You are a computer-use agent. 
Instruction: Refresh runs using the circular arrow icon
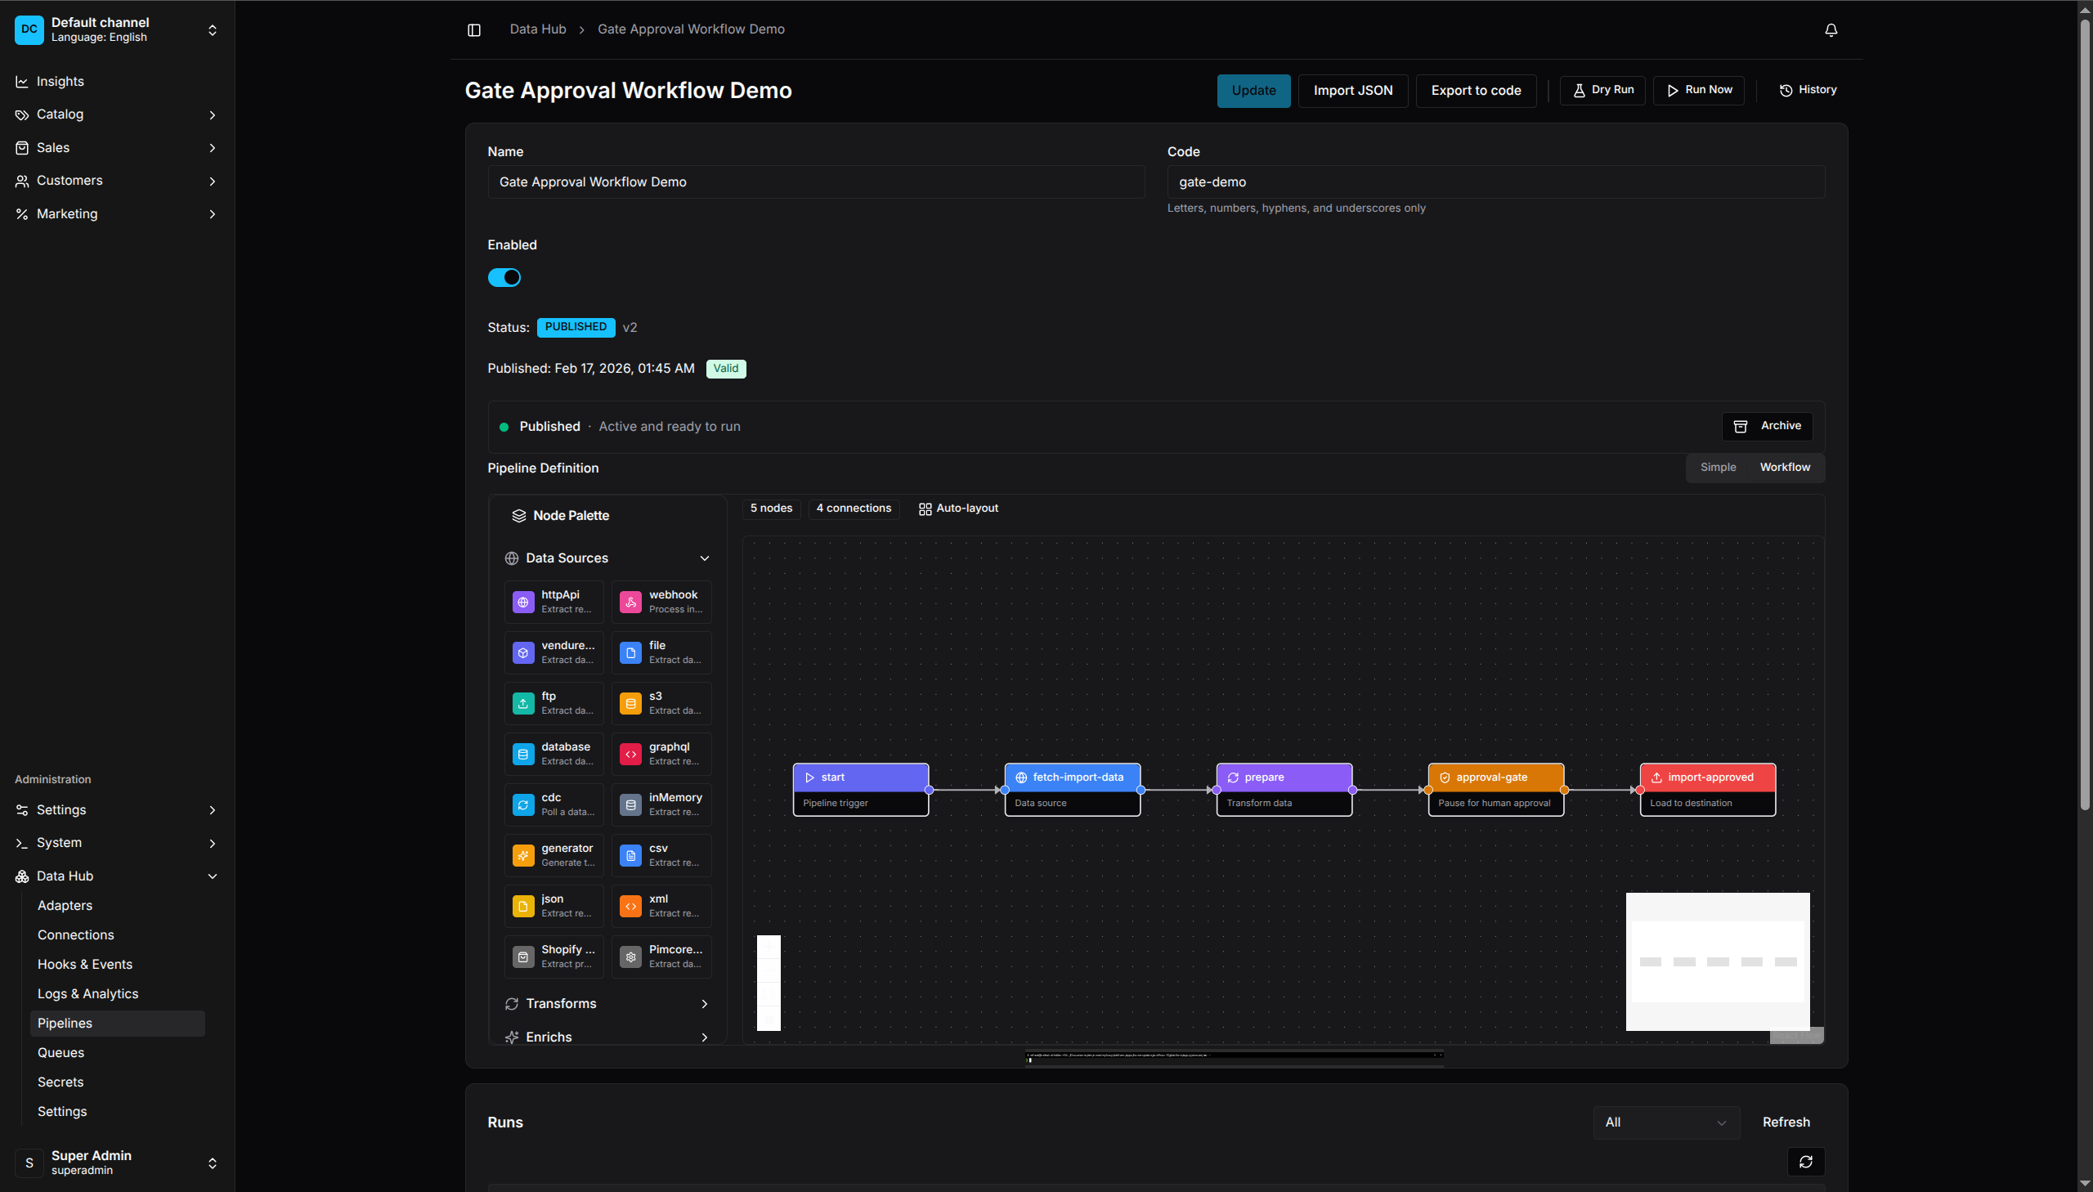[x=1806, y=1162]
